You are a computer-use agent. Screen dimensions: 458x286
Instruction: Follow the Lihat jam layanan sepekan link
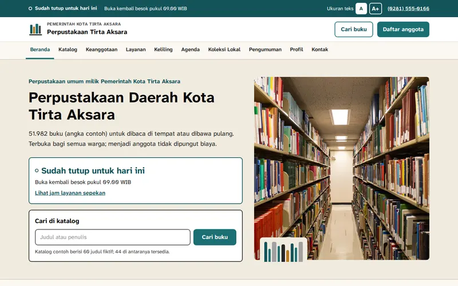pos(70,193)
